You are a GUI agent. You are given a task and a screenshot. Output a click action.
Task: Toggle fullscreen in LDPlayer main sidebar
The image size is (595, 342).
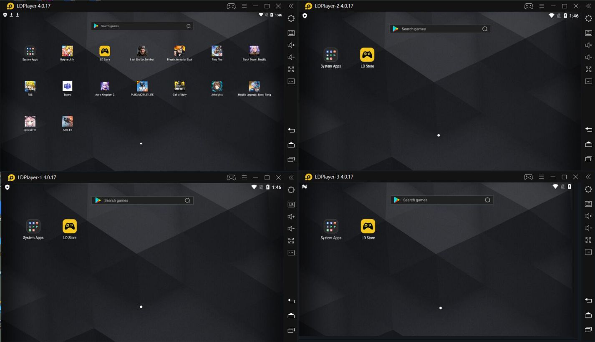pos(291,69)
